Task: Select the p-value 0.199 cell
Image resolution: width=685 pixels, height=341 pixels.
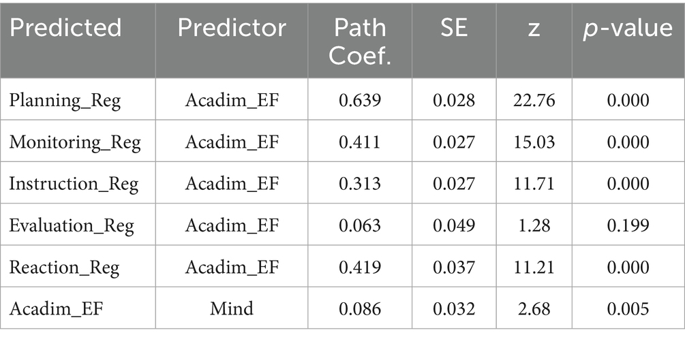Action: 627,225
